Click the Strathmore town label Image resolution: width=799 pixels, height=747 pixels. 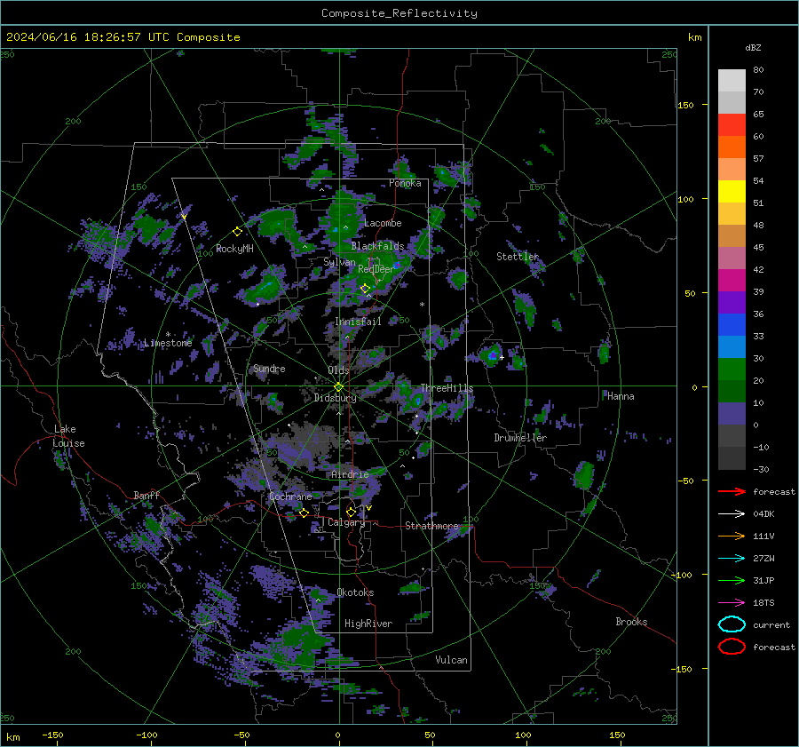click(431, 526)
